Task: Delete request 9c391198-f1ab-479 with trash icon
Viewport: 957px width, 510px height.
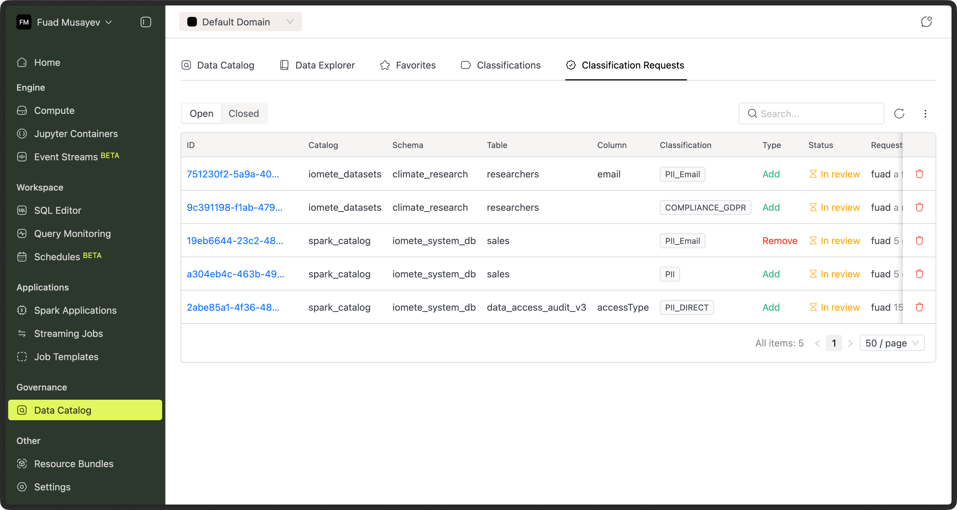Action: pyautogui.click(x=919, y=207)
